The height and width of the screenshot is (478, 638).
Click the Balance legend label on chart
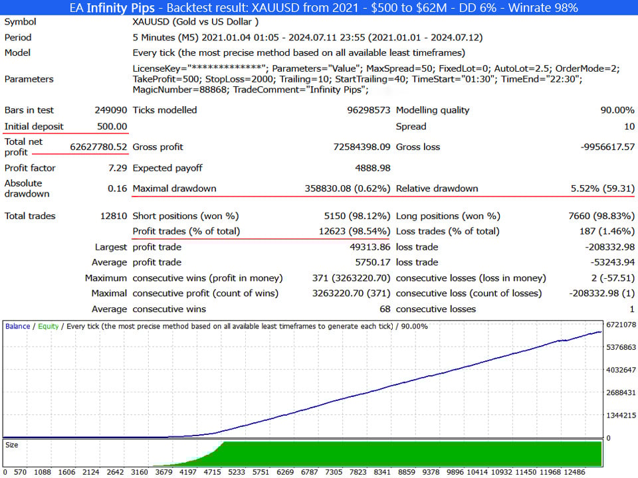point(17,327)
